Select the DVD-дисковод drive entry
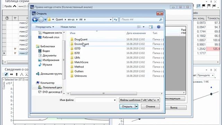This screenshot has width=222, height=125. coord(50,92)
